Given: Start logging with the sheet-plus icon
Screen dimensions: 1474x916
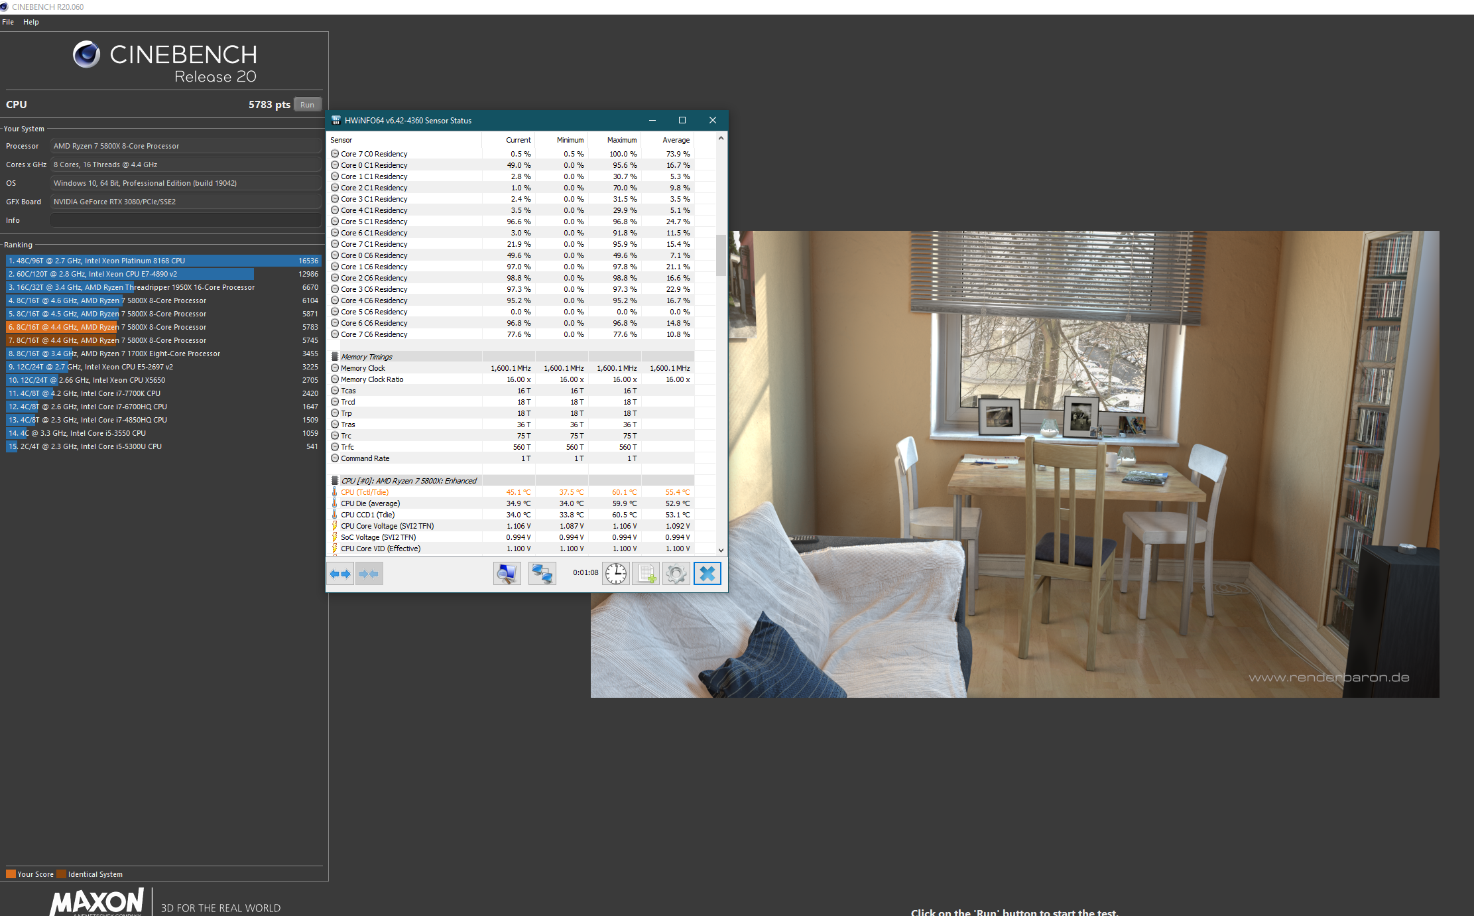Looking at the screenshot, I should [x=646, y=574].
